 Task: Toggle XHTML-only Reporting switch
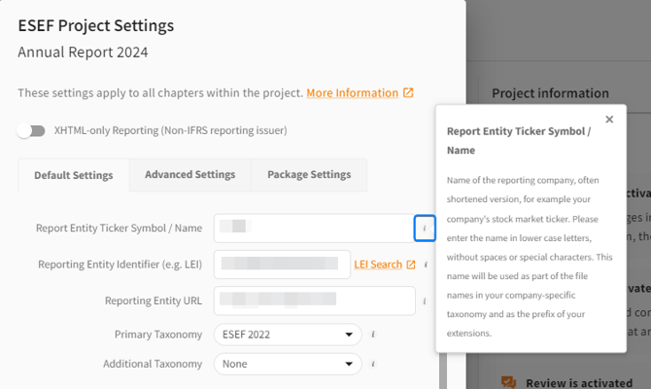(32, 130)
